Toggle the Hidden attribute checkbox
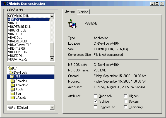The height and width of the screenshot is (118, 166). (x=126, y=96)
